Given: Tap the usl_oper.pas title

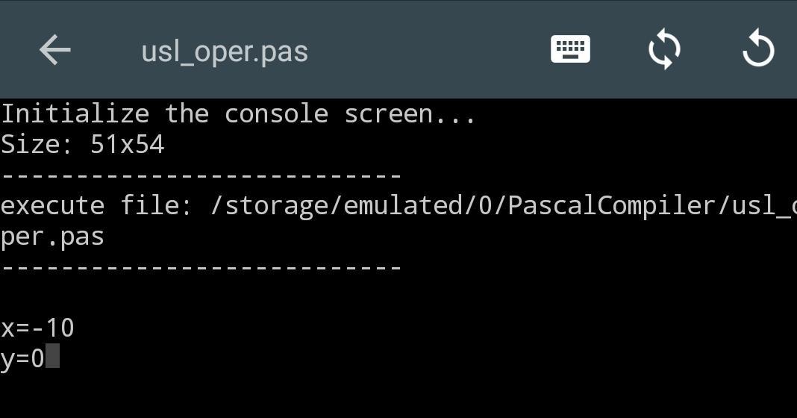Looking at the screenshot, I should pos(225,52).
